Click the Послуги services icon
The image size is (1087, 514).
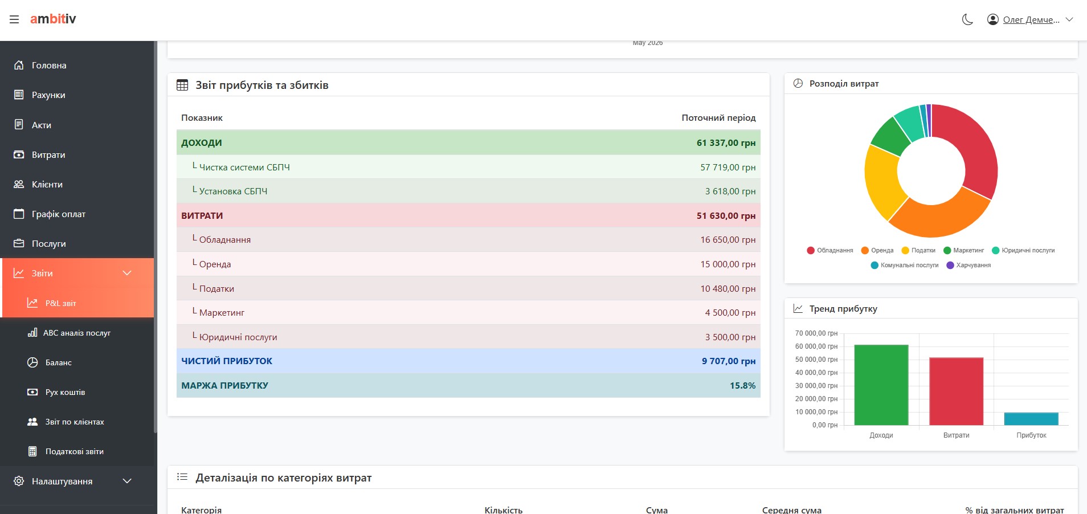pyautogui.click(x=19, y=243)
